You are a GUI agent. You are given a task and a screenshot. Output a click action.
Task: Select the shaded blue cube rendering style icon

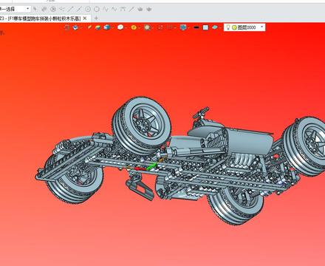point(106,27)
